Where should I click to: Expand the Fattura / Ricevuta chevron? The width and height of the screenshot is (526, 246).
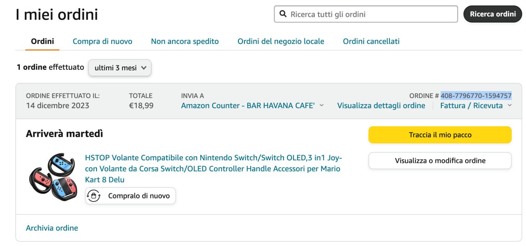510,105
